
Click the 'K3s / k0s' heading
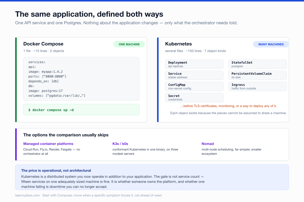pos(120,144)
